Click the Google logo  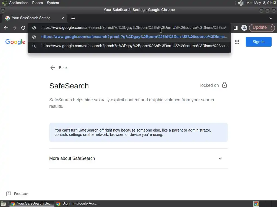pyautogui.click(x=15, y=42)
